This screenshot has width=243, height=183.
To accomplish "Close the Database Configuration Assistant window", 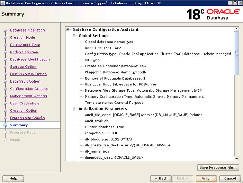I will pyautogui.click(x=240, y=3).
